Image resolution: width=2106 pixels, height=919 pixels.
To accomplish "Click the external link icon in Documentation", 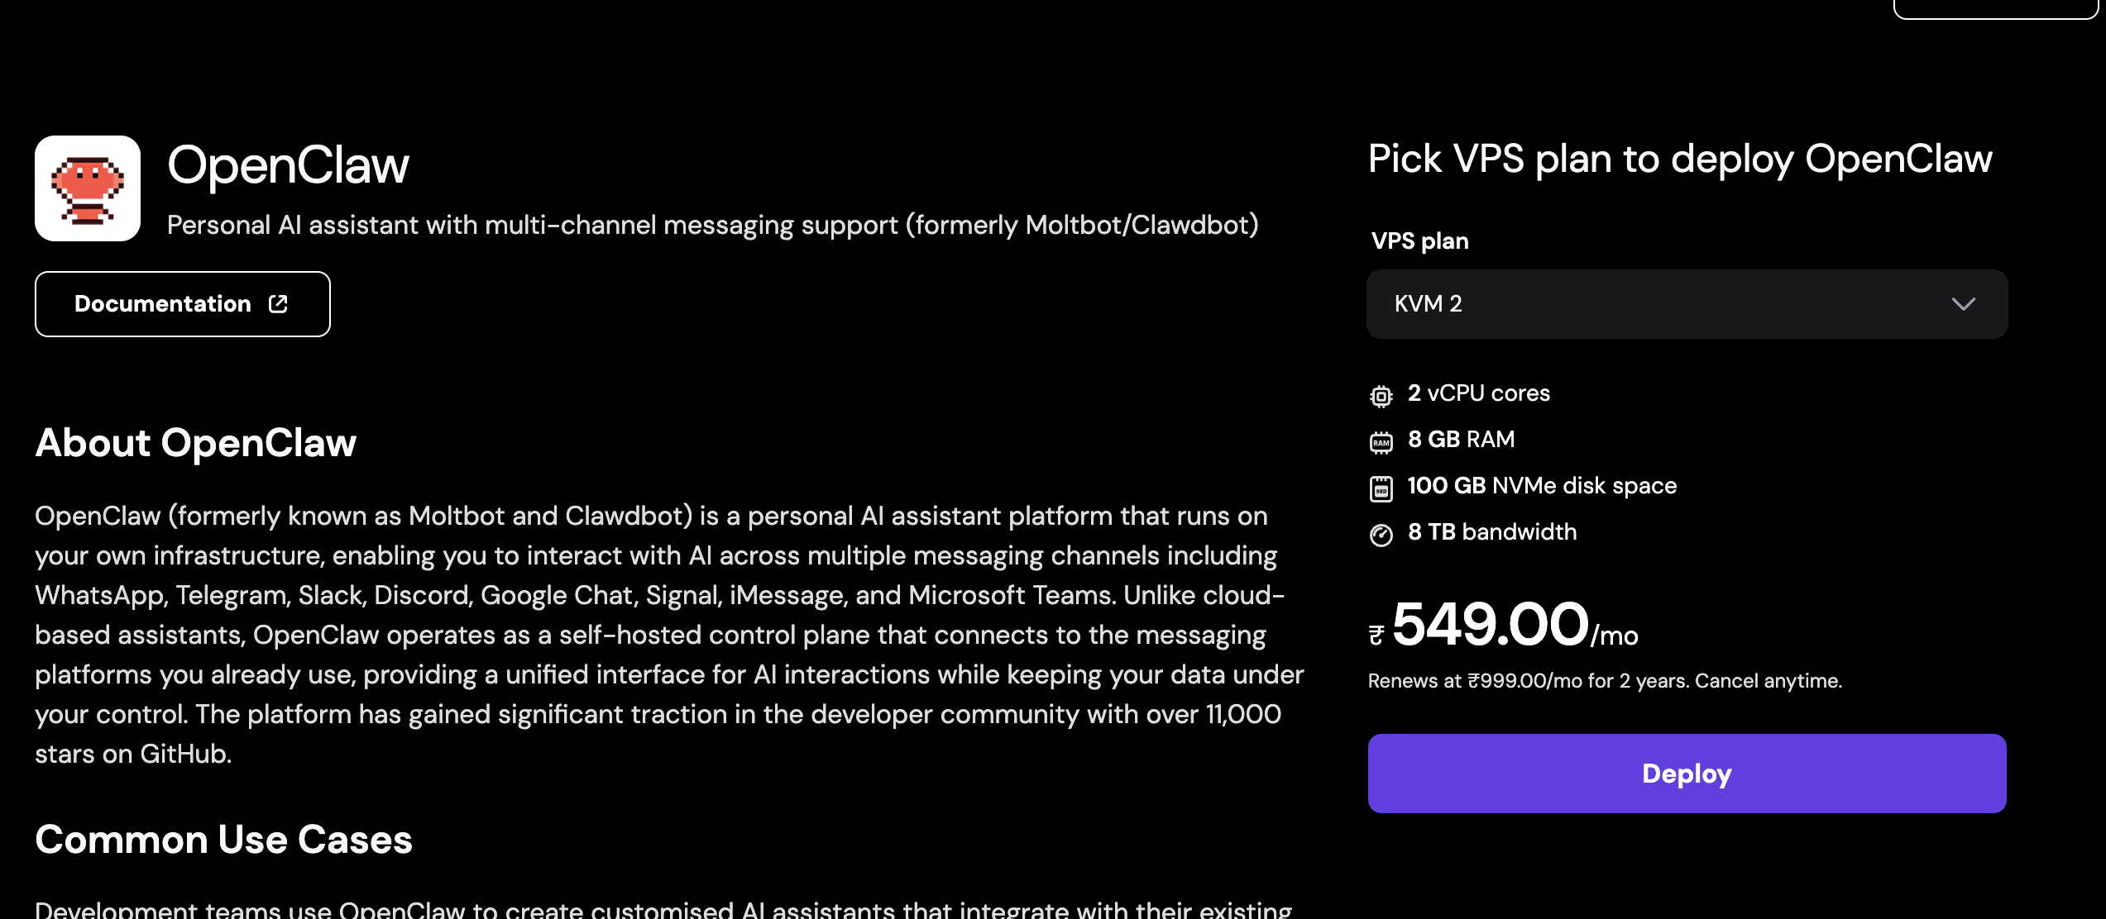I will [x=278, y=304].
